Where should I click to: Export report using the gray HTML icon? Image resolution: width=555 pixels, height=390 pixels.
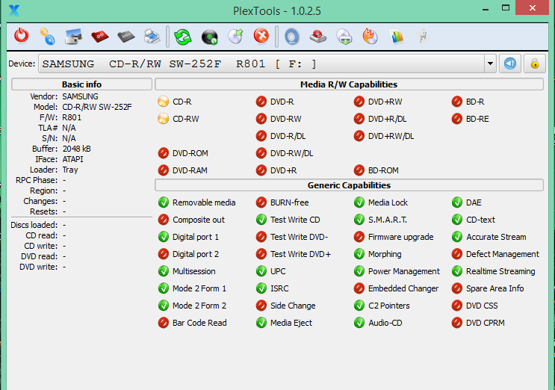point(126,36)
